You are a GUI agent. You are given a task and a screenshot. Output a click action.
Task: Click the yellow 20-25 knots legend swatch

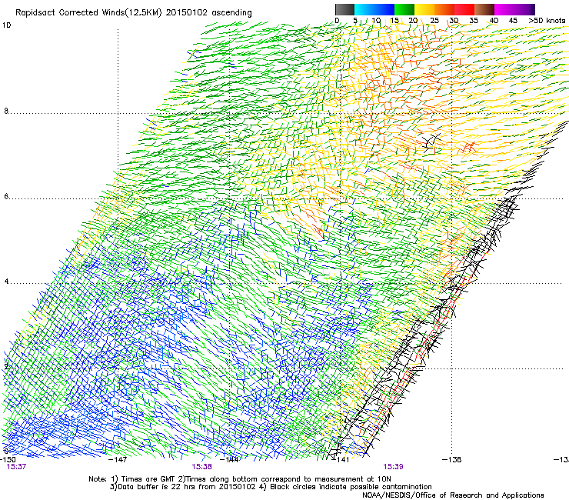(x=424, y=9)
